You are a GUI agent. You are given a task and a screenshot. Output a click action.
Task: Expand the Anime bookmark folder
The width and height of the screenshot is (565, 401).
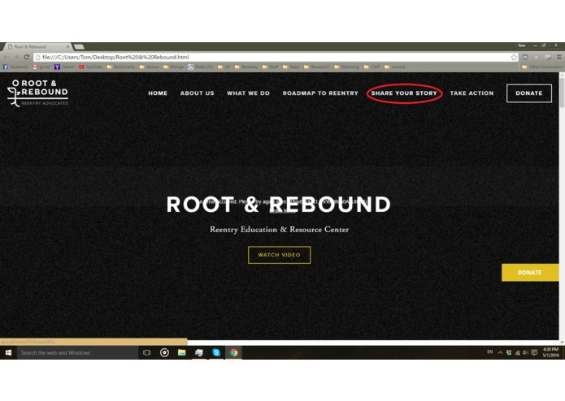(x=149, y=67)
